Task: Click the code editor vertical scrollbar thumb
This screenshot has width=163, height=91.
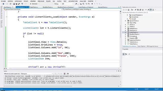Action: tap(120, 31)
